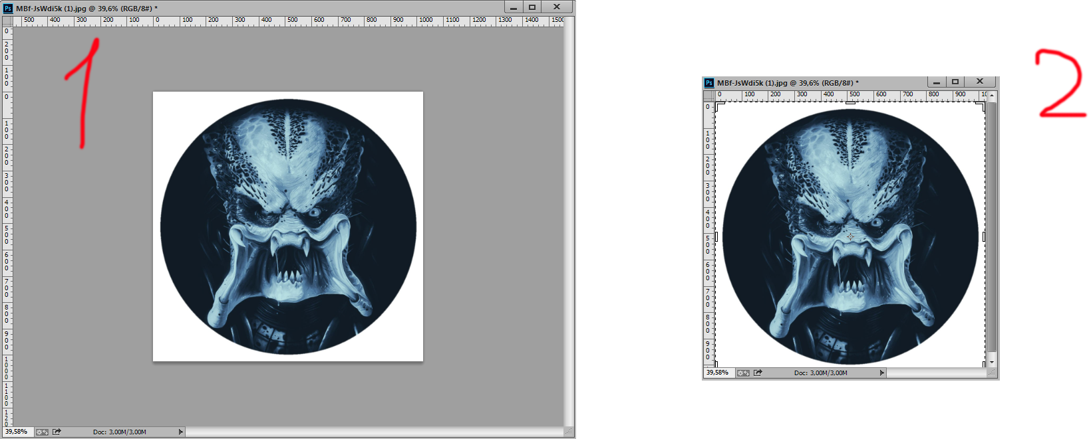The width and height of the screenshot is (1089, 439).
Task: Click the 39,58% zoom field in the right window
Action: (x=718, y=373)
